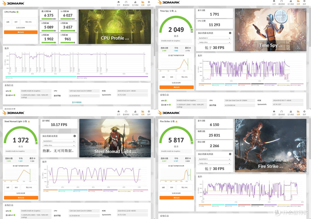Click the Steel Nomad Light benchmark thumbnail image
This screenshot has width=311, height=219.
click(115, 138)
